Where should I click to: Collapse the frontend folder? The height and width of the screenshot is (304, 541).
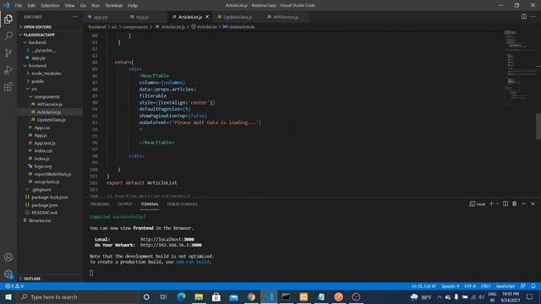tap(37, 66)
